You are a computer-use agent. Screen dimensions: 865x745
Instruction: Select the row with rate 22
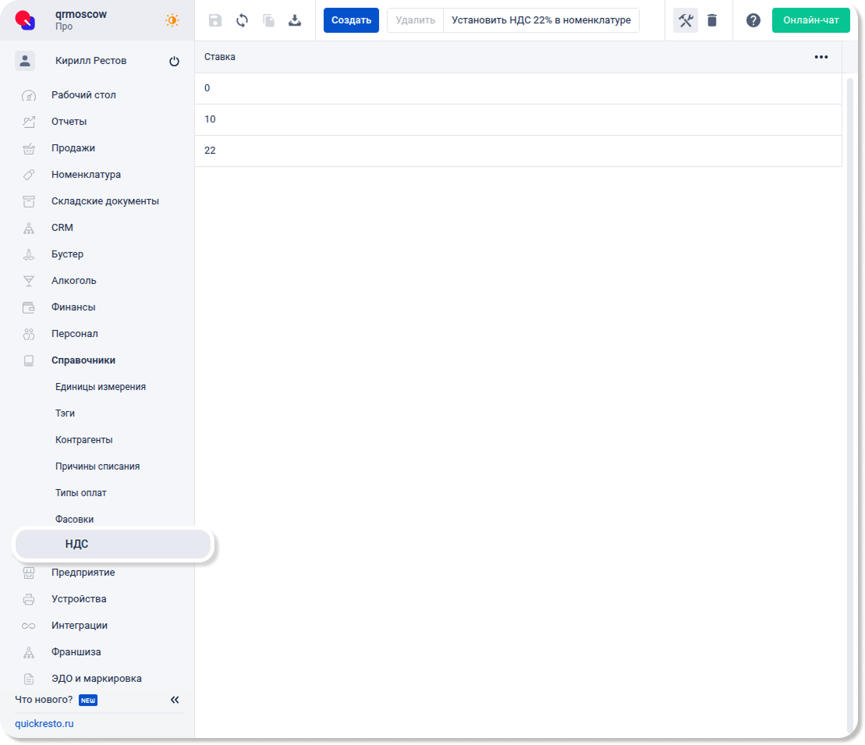[x=518, y=151]
